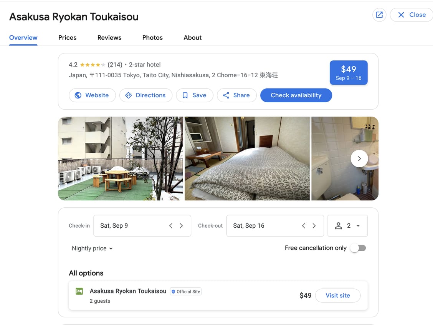Screen dimensions: 433x325
Task: Switch to the Photos tab
Action: pos(152,38)
